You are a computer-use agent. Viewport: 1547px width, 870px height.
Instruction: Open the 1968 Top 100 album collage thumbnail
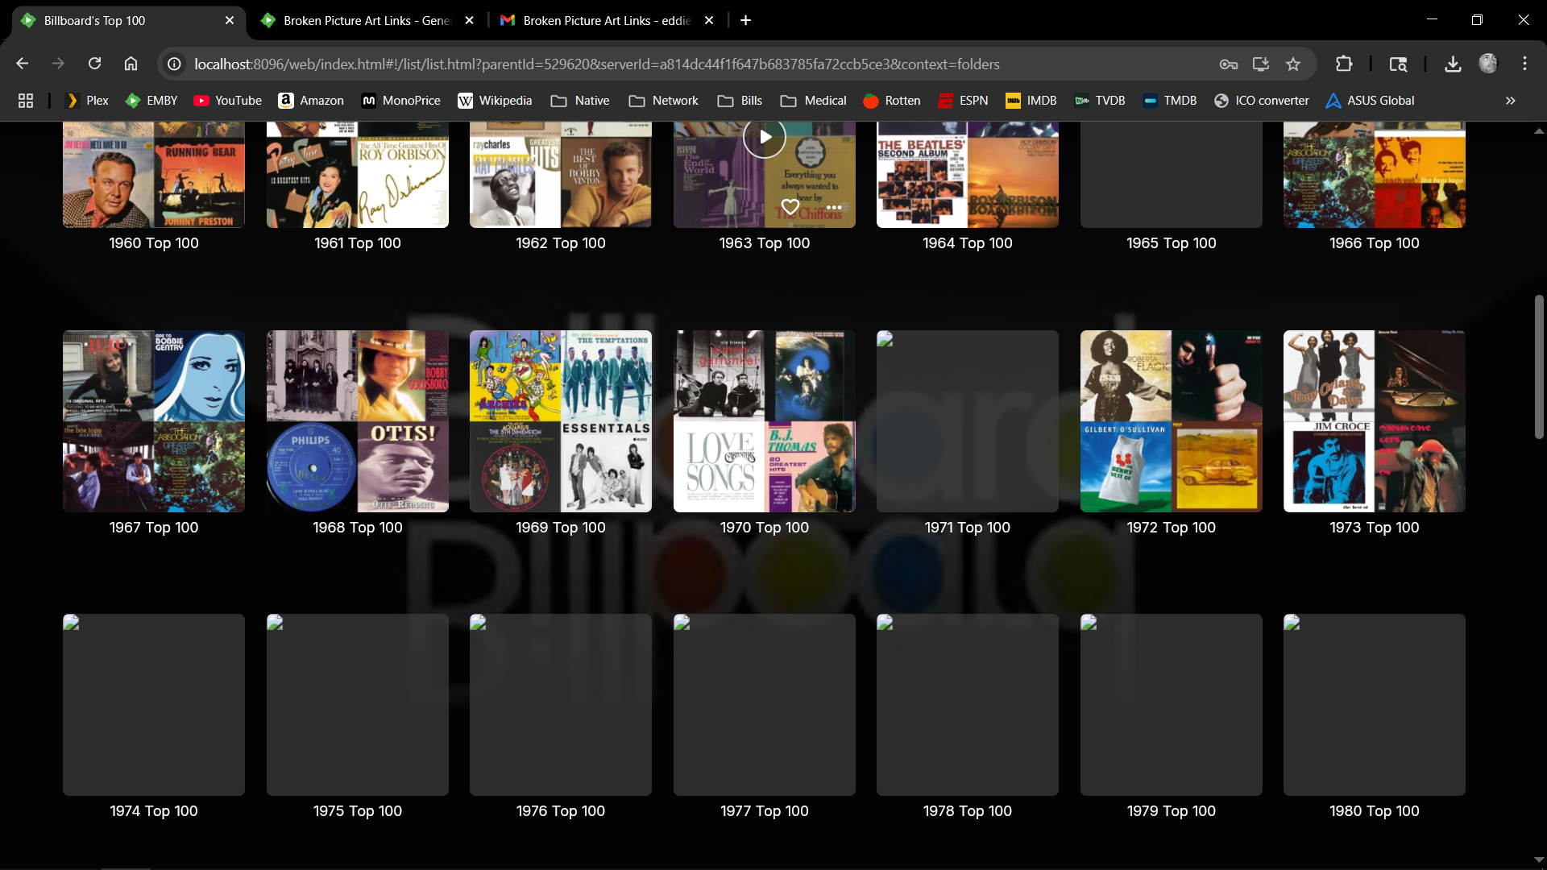pos(357,421)
